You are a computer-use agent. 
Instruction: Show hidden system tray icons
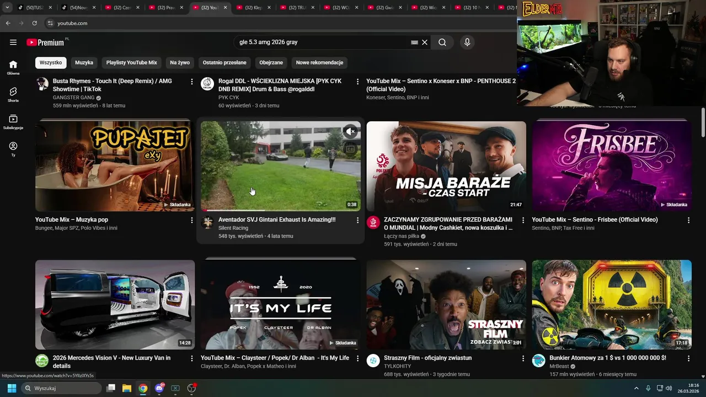tap(636, 388)
